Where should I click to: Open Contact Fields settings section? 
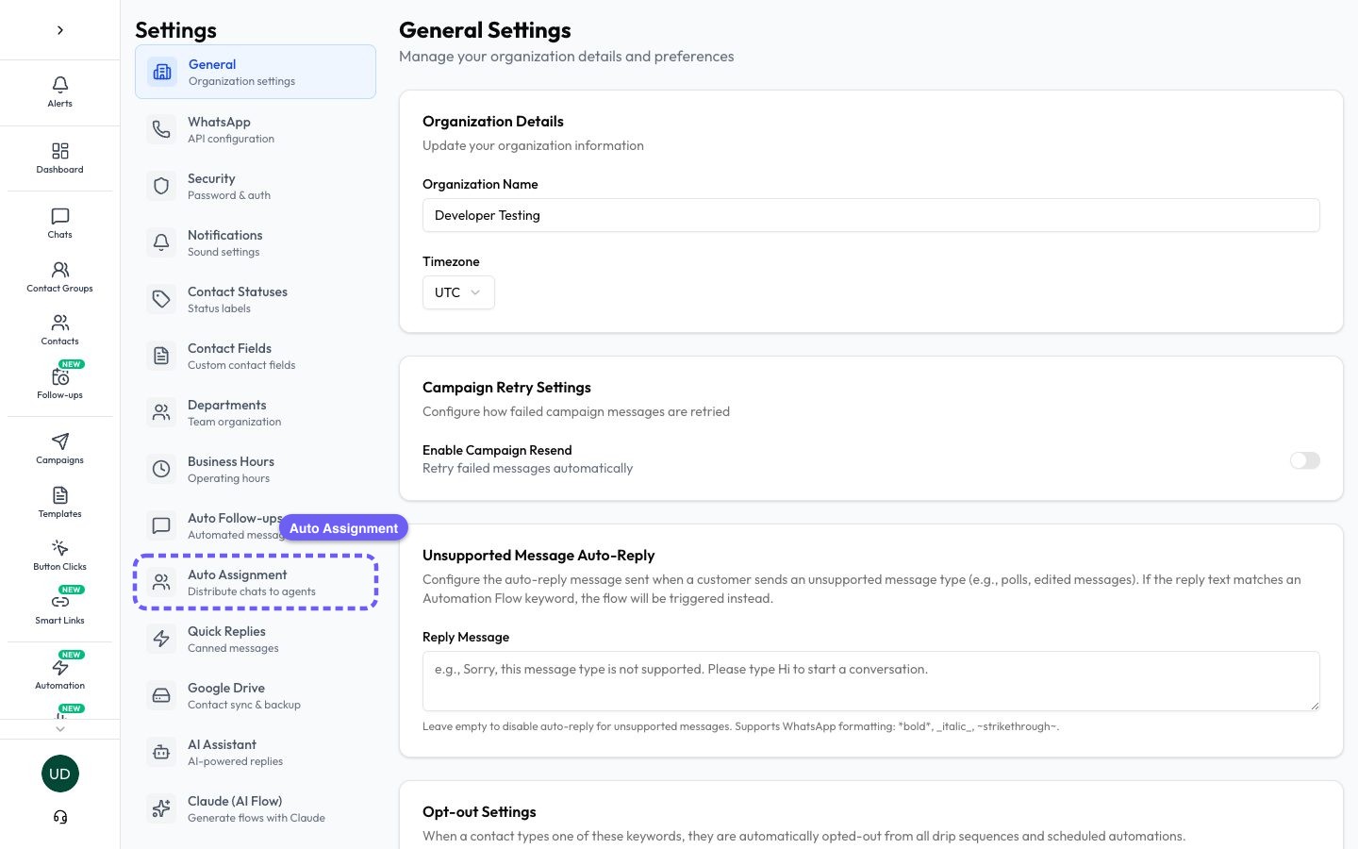tap(256, 356)
